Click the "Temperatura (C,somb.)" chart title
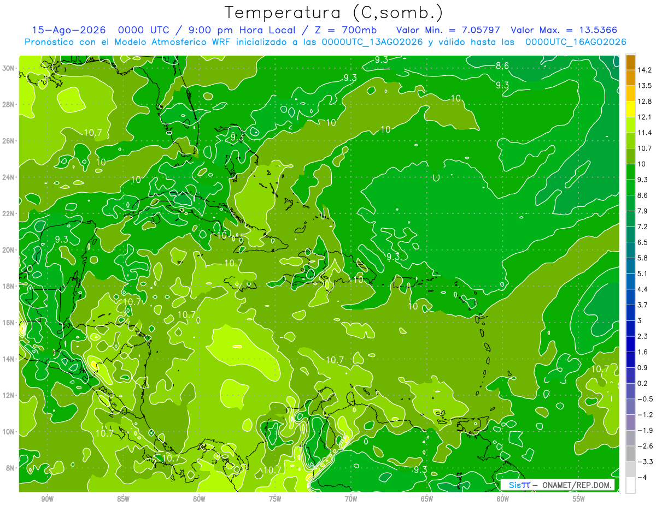The image size is (656, 506). click(334, 13)
